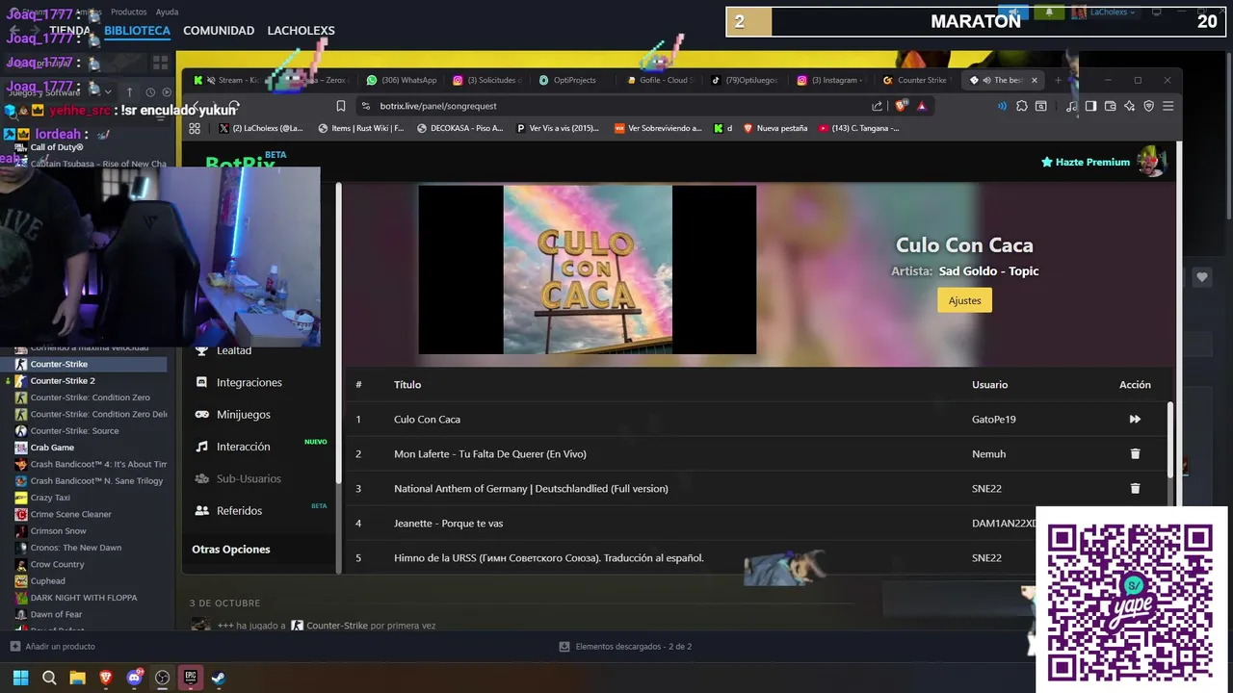Viewport: 1233px width, 693px height.
Task: Switch to the WhatsApp browser tab
Action: [x=402, y=80]
